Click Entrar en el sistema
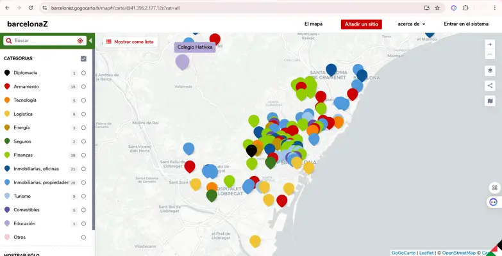Viewport: 502px width, 256px height. pos(466,24)
